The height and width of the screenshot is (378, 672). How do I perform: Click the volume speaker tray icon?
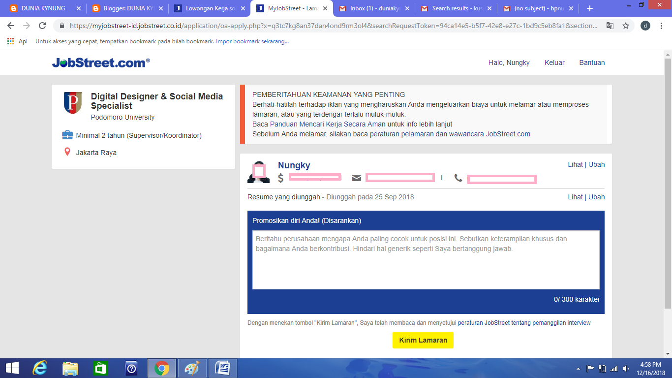pyautogui.click(x=626, y=368)
